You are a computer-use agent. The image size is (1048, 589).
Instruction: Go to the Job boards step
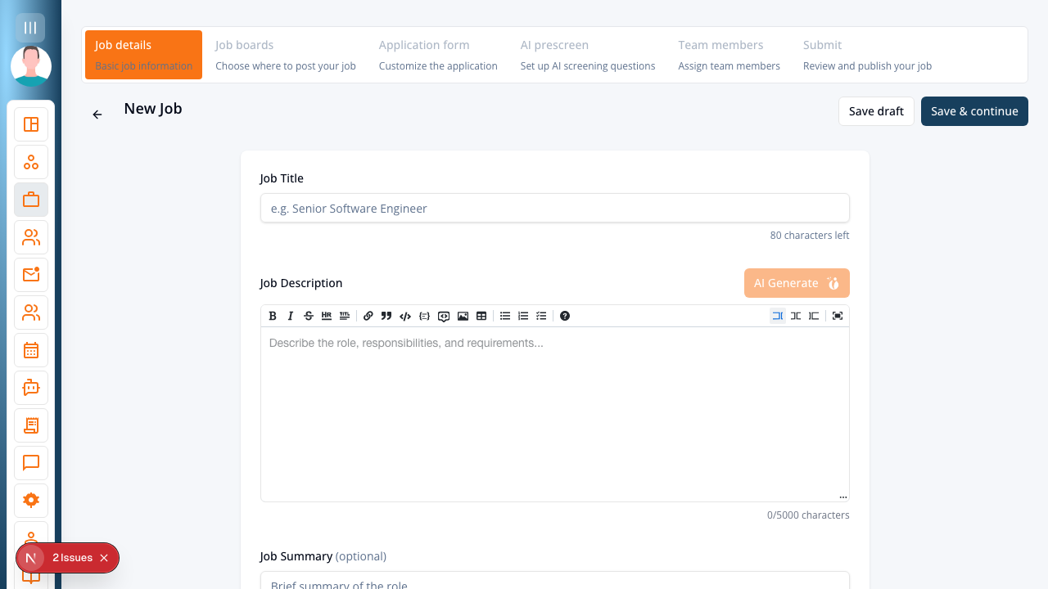tap(286, 55)
